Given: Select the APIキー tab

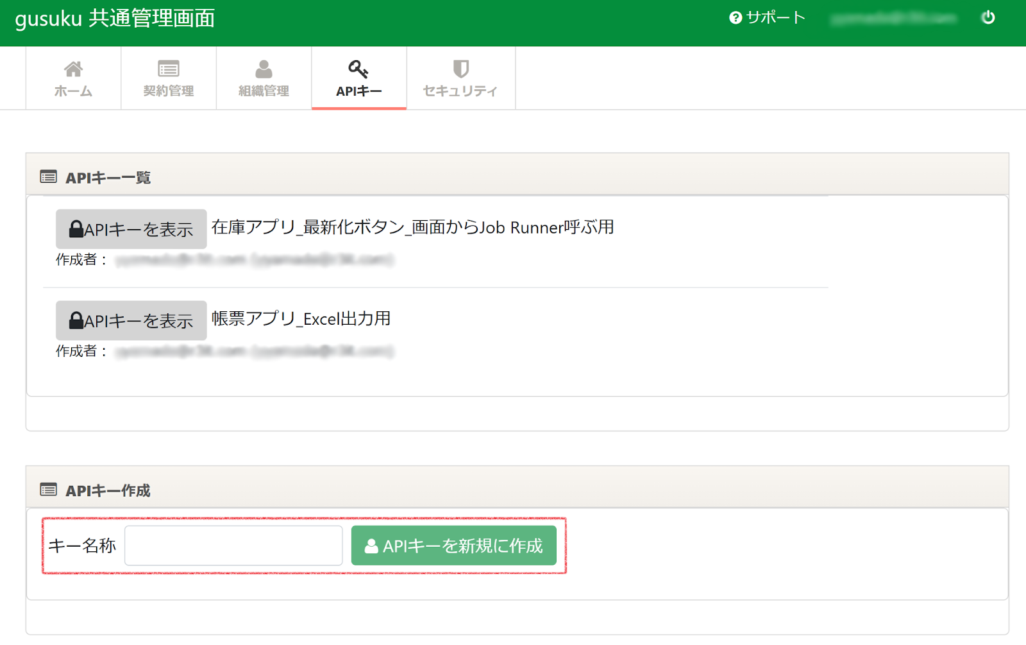Looking at the screenshot, I should tap(359, 78).
